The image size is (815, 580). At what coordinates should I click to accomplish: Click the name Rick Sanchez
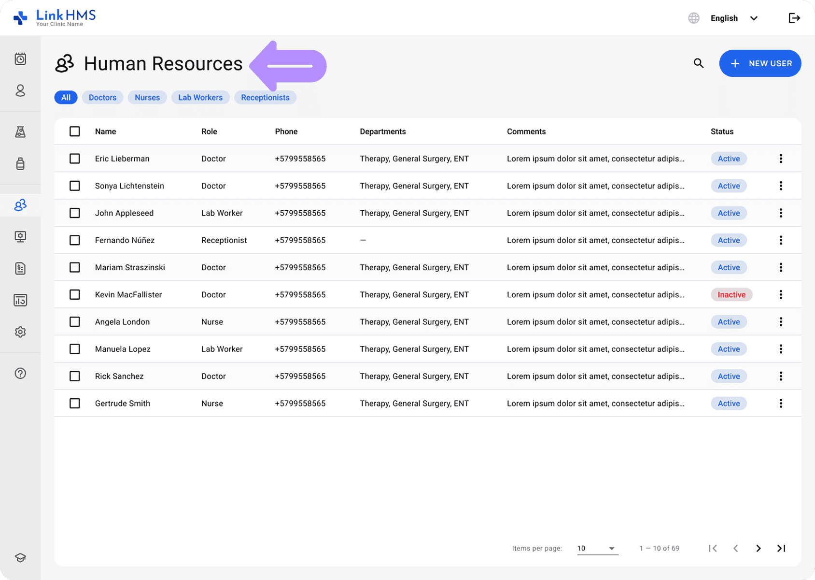point(119,376)
